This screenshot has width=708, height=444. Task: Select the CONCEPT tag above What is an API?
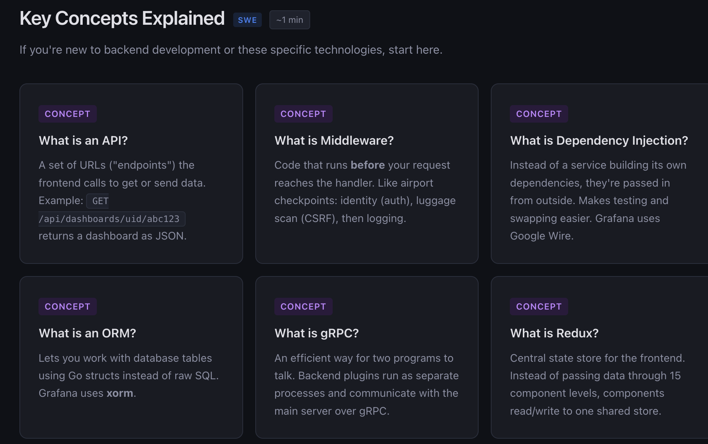[67, 114]
